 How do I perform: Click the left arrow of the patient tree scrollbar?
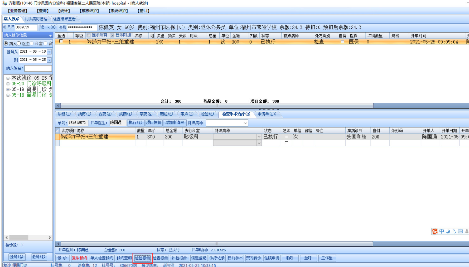coord(7,238)
